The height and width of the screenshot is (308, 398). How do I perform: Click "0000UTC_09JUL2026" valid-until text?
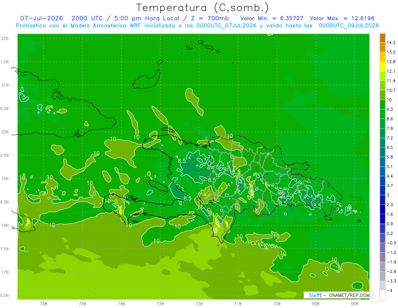coord(349,26)
